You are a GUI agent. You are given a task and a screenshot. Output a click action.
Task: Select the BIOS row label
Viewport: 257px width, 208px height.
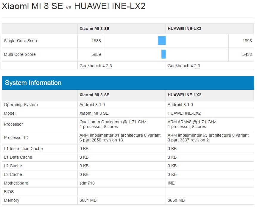click(9, 192)
